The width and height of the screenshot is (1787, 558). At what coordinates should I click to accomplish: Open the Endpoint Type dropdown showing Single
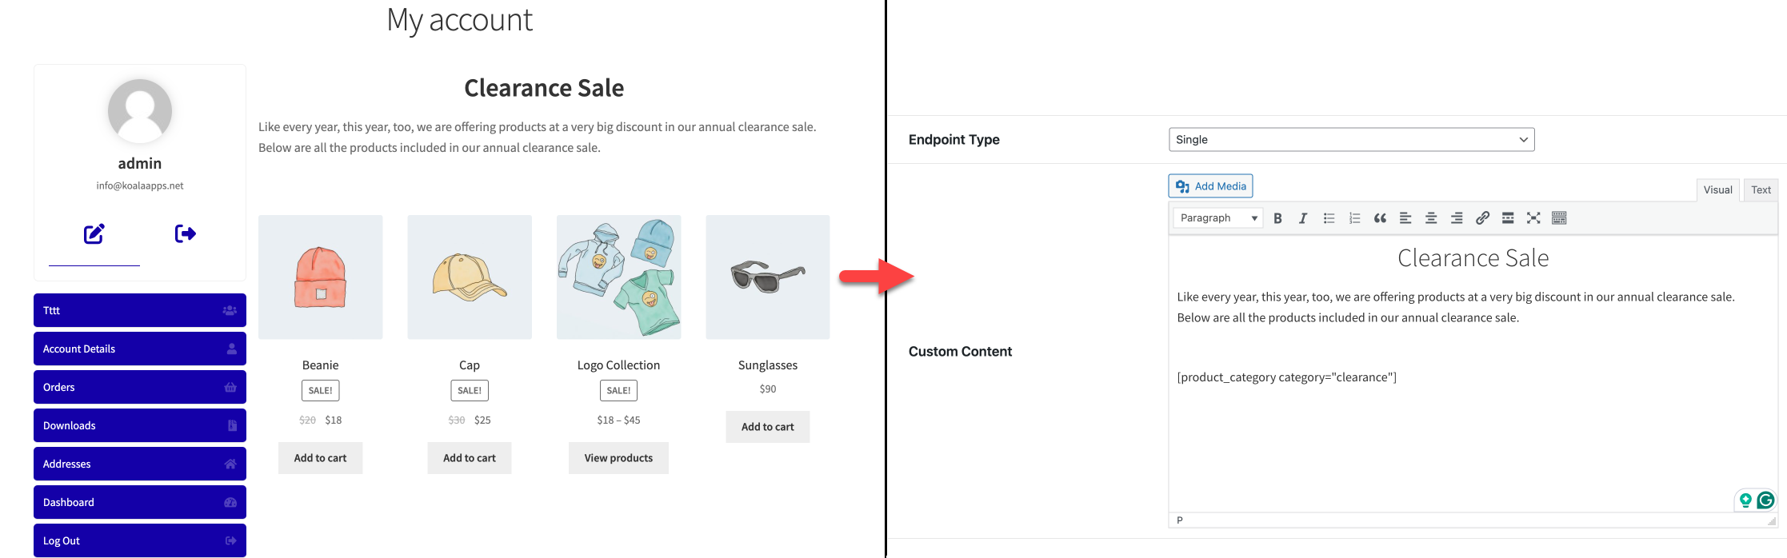1350,139
